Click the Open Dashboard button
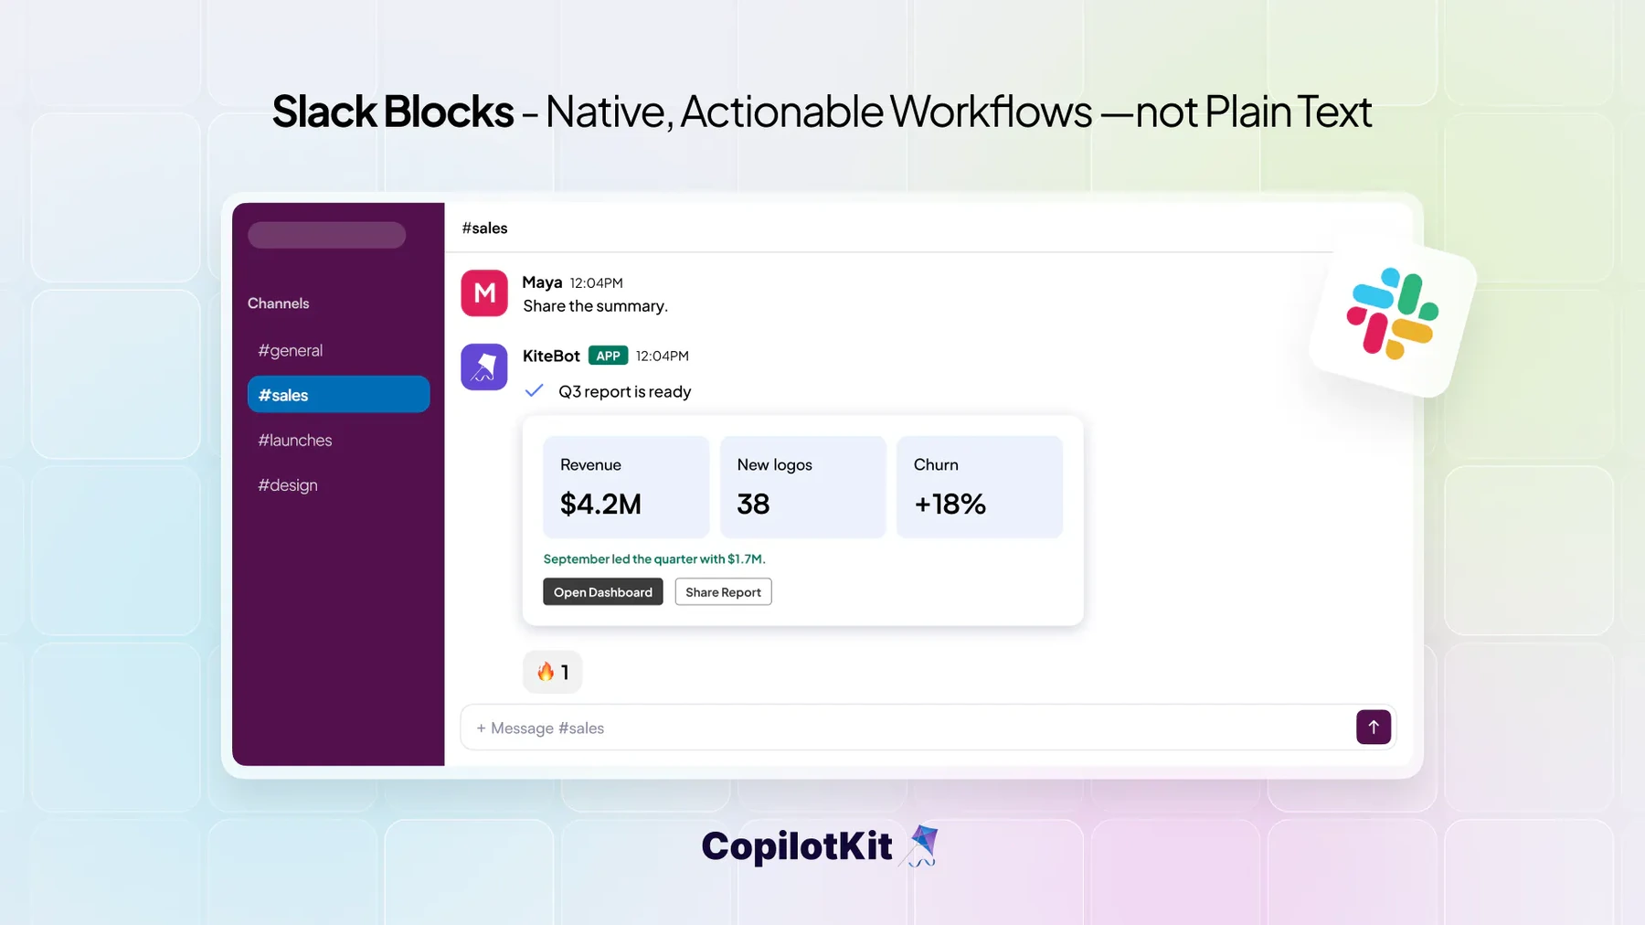 pos(603,592)
